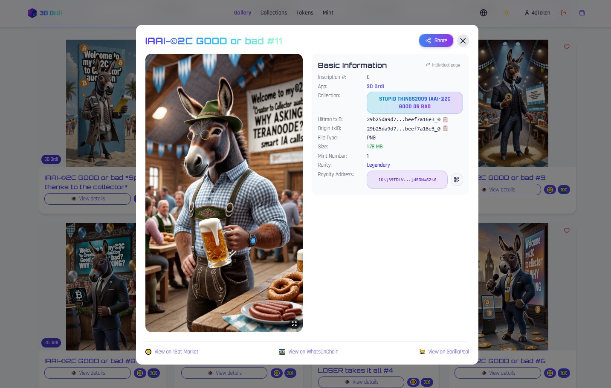Click the 3D Ordi logo
Screen dimensions: 611x388
coord(45,13)
